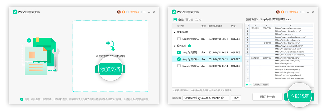327x111 pixels.
Task: Click the cell reading 生活产品
Action: coord(267,43)
